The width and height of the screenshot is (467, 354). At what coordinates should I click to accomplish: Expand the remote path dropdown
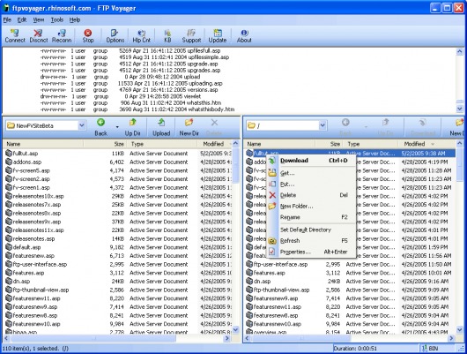click(322, 125)
